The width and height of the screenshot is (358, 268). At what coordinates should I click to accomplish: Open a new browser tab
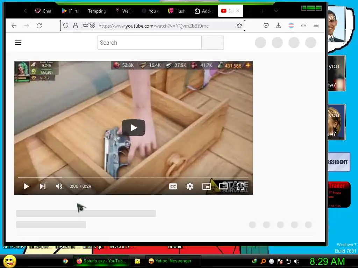pyautogui.click(x=262, y=11)
